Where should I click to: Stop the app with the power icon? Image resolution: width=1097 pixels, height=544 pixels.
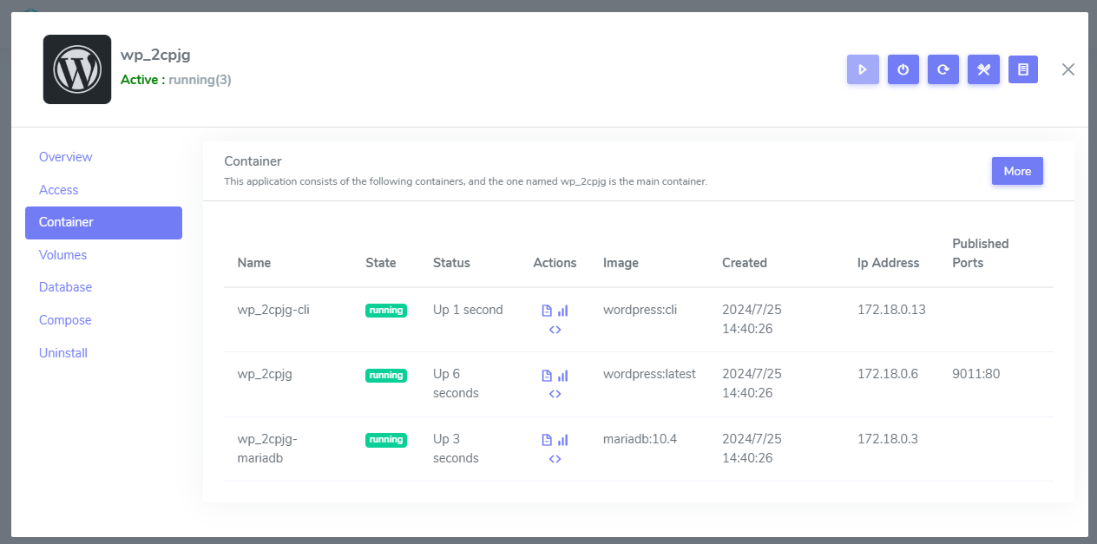903,69
